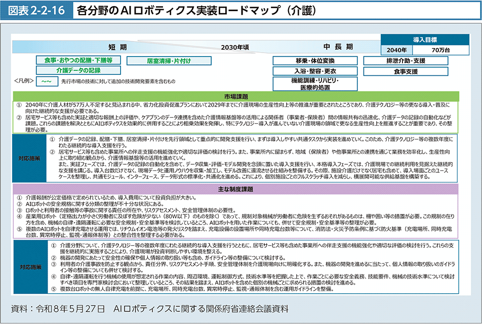Click upper measure ① starting 介護データの記録、配膳・下膳
The image size is (482, 324).
(252, 143)
